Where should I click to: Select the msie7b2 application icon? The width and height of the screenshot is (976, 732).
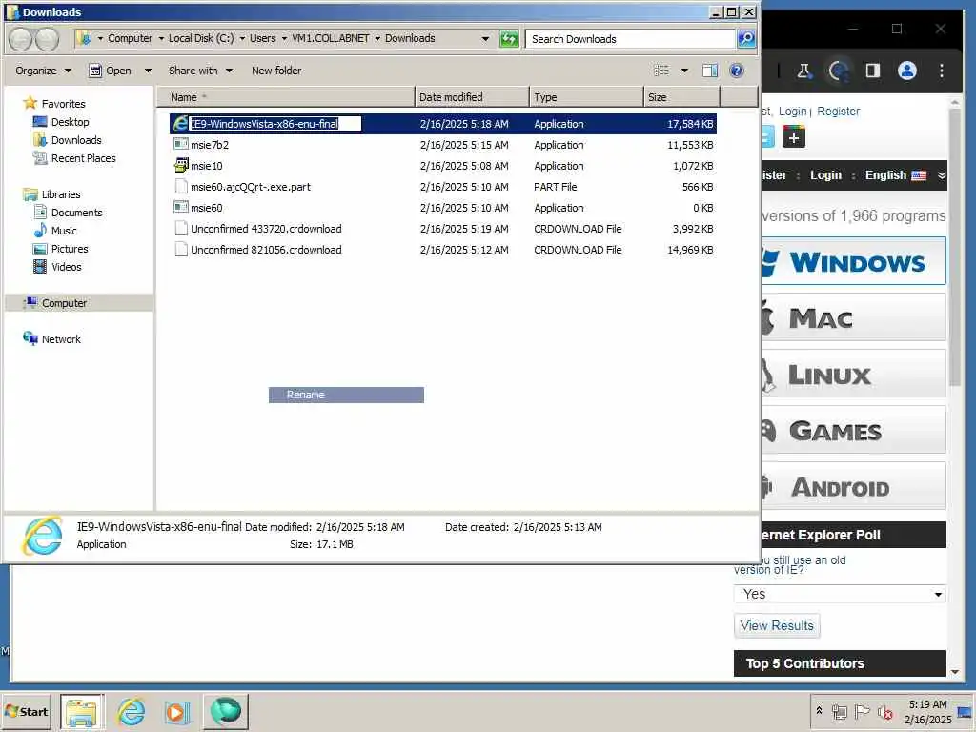click(x=180, y=145)
